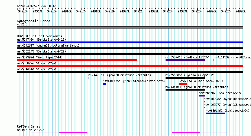Select the blue nsv6391493 Sedlazeck2020 bar
The width and height of the screenshot is (251, 136).
coord(215,113)
